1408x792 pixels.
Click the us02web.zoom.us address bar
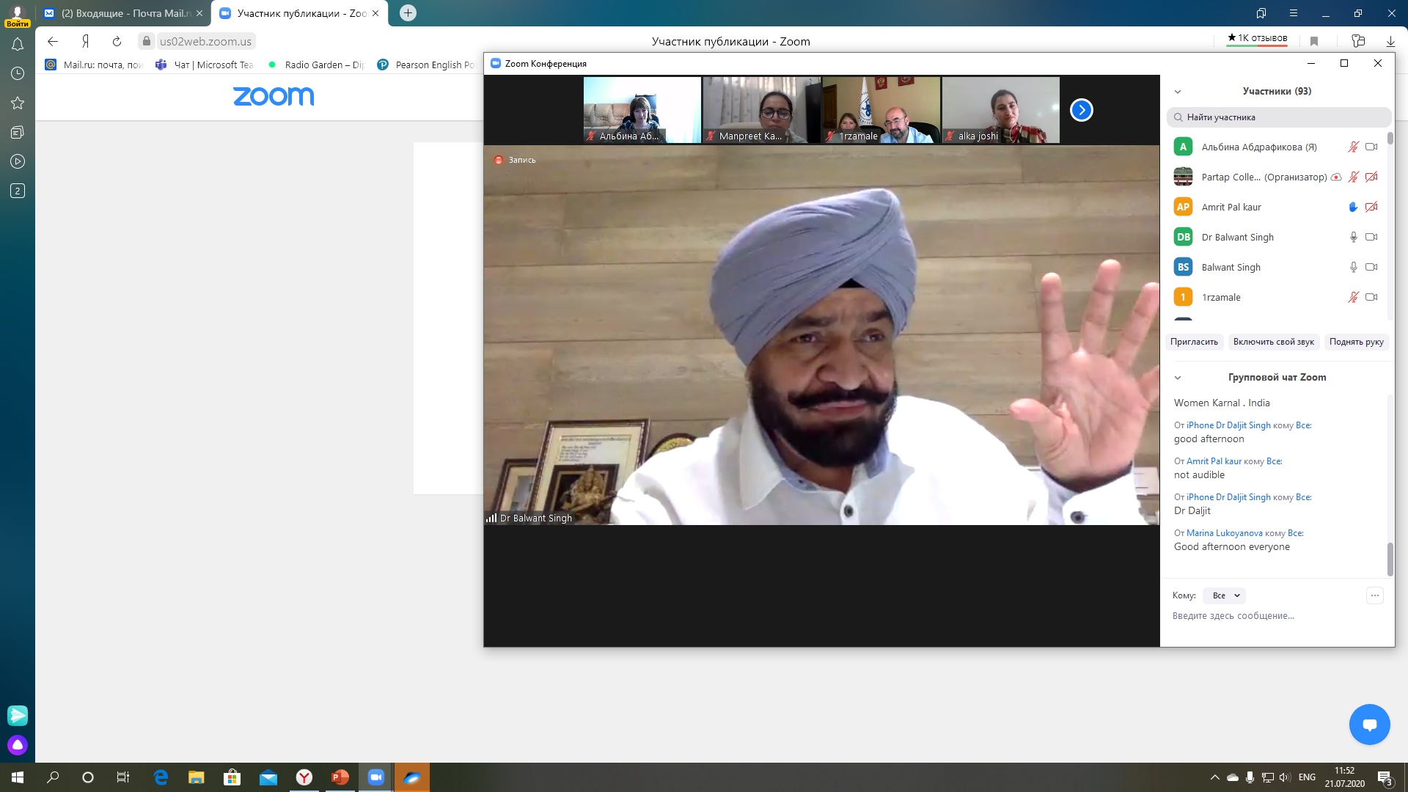(205, 41)
